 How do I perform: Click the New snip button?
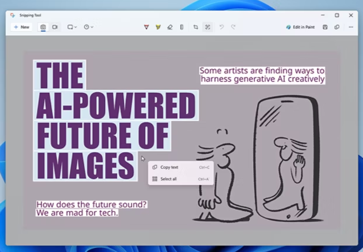click(x=21, y=27)
